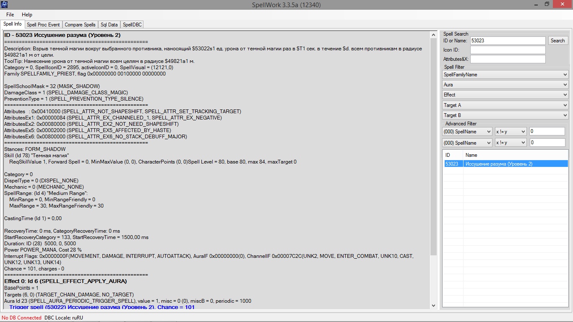Click the 'Effect 0: Id 6 (SPELL_EFFECT_APPLY_AURA)' line
Screen dimensions: 573x322
coord(65,281)
